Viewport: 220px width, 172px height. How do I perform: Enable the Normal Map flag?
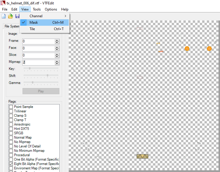tap(11, 137)
